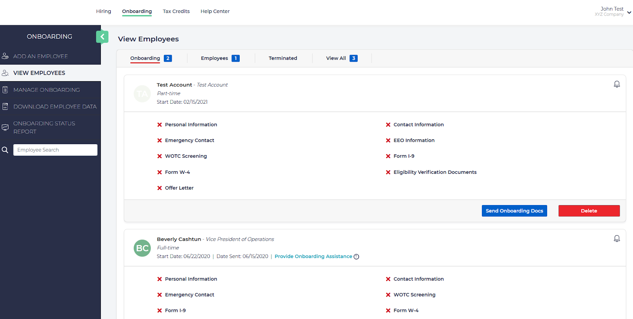Click the info icon beside Provide Onboarding Assistance
633x319 pixels.
[356, 257]
